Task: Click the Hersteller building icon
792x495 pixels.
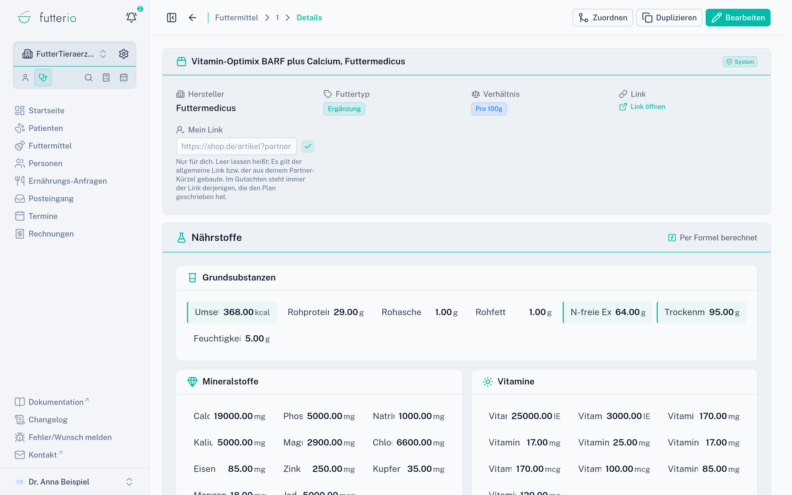Action: (x=180, y=94)
